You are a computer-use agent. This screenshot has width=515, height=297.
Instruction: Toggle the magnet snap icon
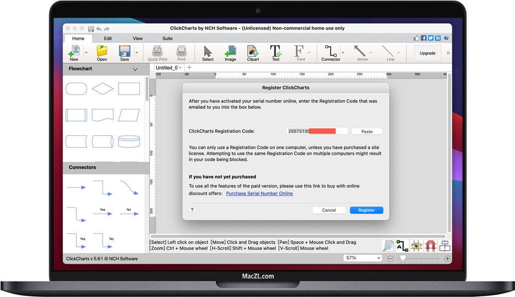click(430, 245)
